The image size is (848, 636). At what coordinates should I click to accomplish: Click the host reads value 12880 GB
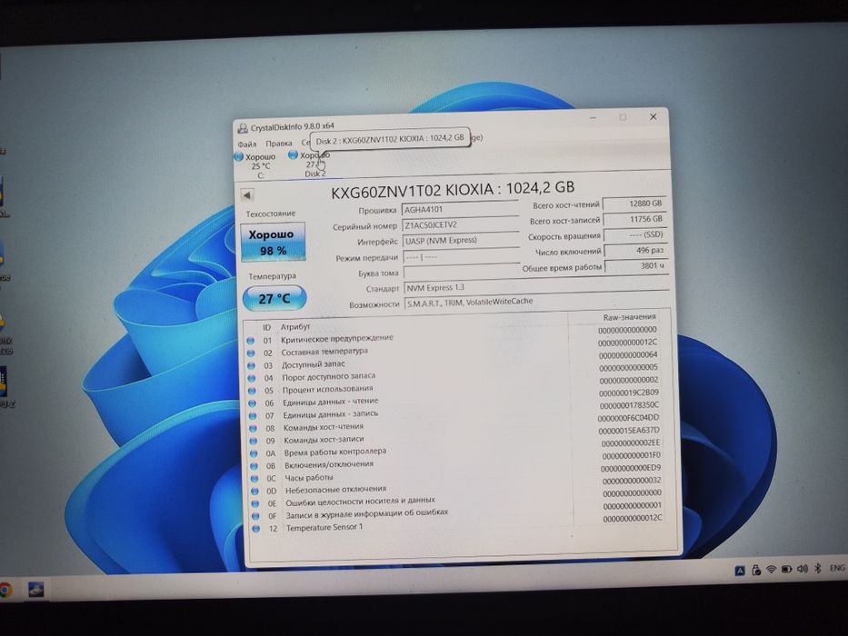tap(634, 204)
